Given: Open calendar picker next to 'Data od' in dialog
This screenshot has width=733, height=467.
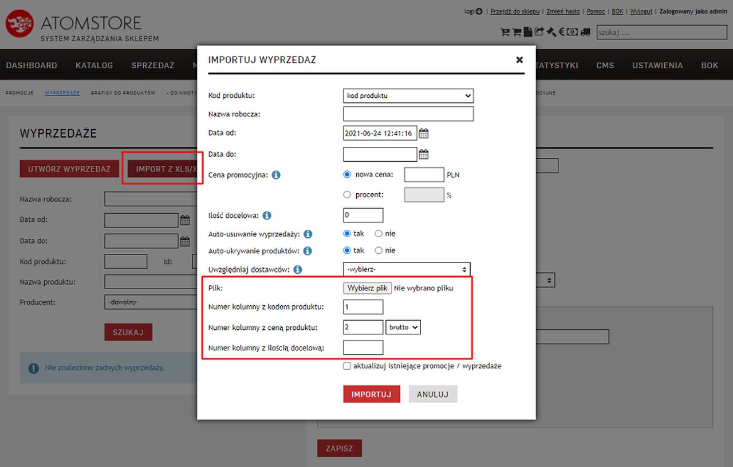Looking at the screenshot, I should (424, 134).
